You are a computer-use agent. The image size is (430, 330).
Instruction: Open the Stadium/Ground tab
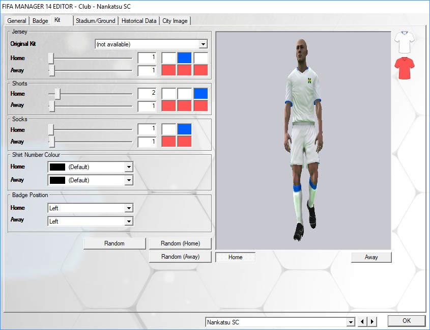[96, 21]
